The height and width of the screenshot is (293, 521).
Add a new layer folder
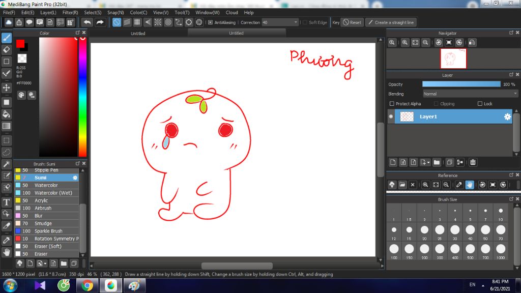[x=437, y=162]
